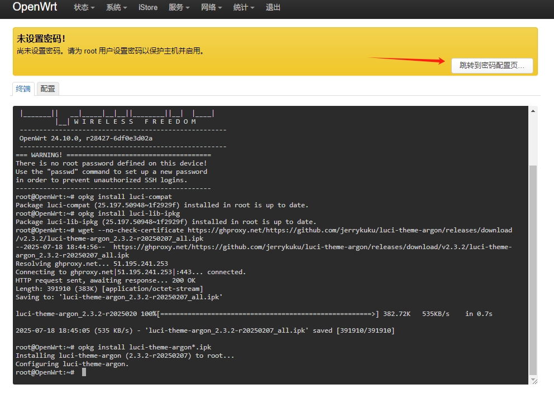Click the 'Saving to:' line in terminal
This screenshot has width=554, height=394.
click(x=119, y=297)
